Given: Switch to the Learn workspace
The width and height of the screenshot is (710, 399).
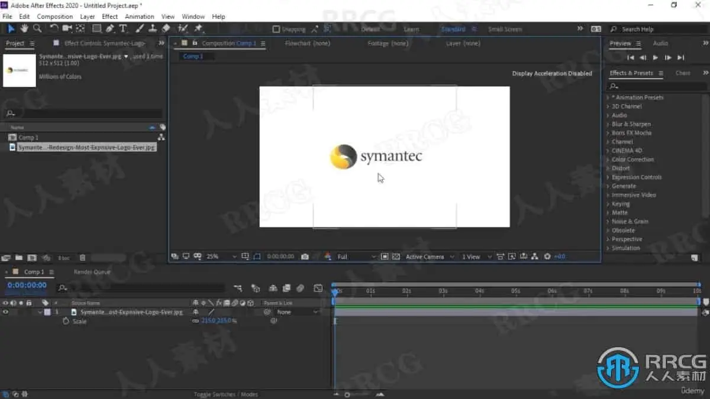Looking at the screenshot, I should click(x=411, y=29).
